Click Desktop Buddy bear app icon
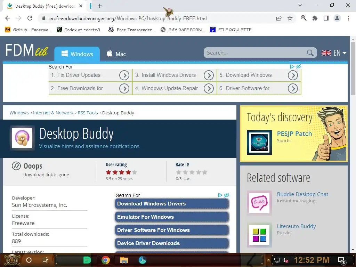This screenshot has width=356, height=267. (x=22, y=138)
